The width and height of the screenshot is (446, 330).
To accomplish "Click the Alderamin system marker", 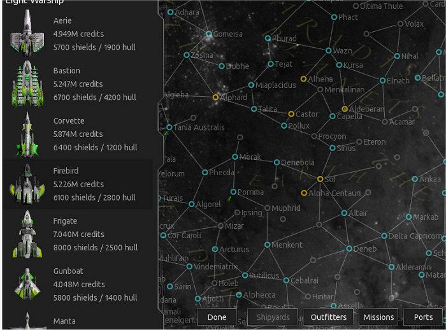I will (x=391, y=267).
